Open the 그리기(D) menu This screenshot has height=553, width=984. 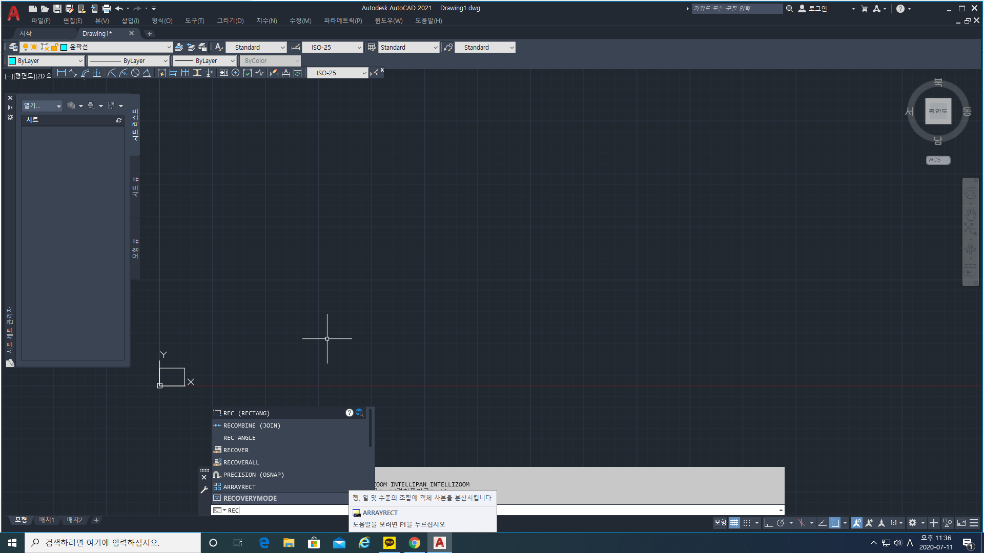pyautogui.click(x=230, y=20)
